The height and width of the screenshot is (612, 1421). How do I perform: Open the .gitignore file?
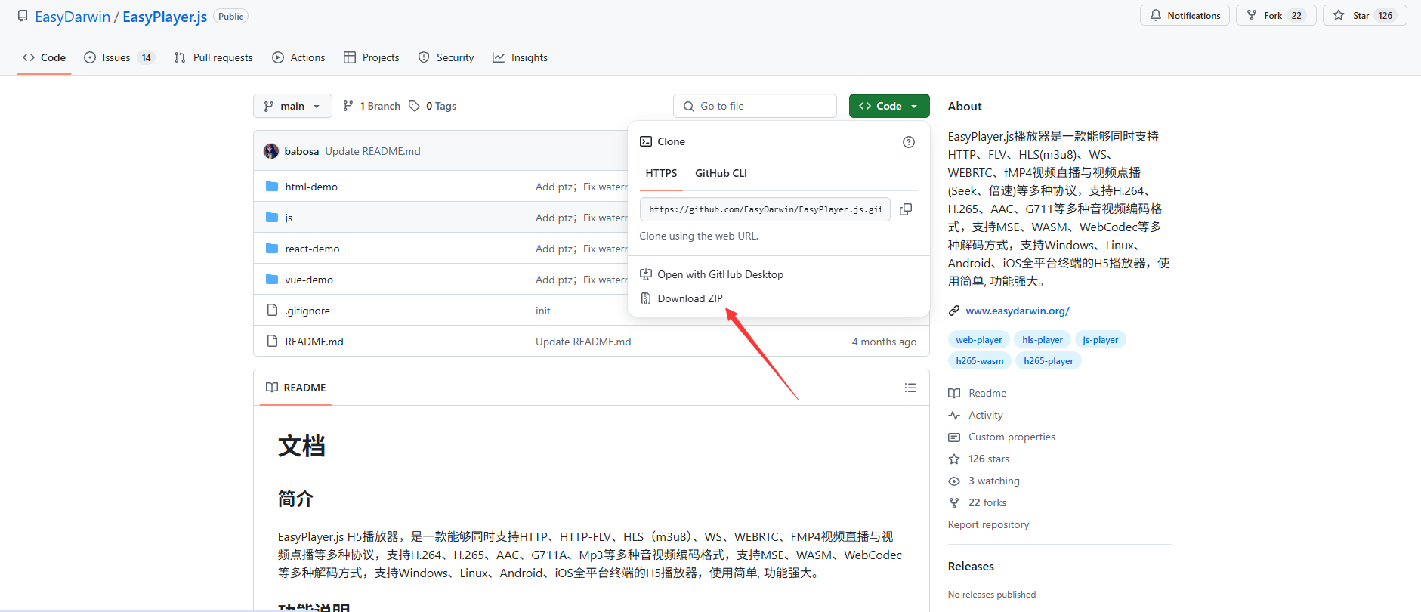pyautogui.click(x=307, y=311)
